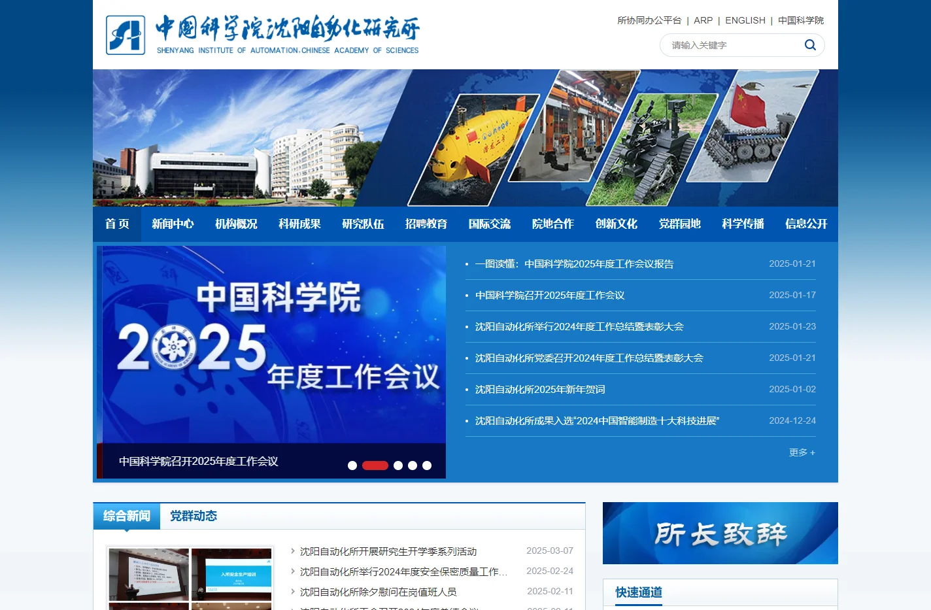Open carousel caption 中国科学院召开2025年度工作会议
This screenshot has width=931, height=610.
click(x=199, y=462)
